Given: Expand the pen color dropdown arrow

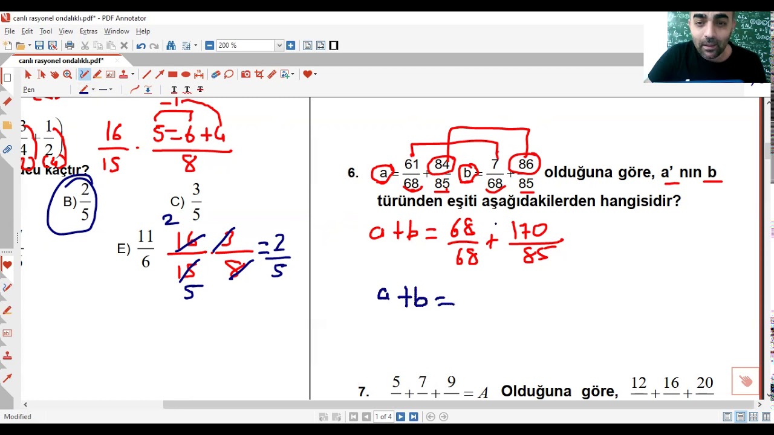Looking at the screenshot, I should 93,89.
